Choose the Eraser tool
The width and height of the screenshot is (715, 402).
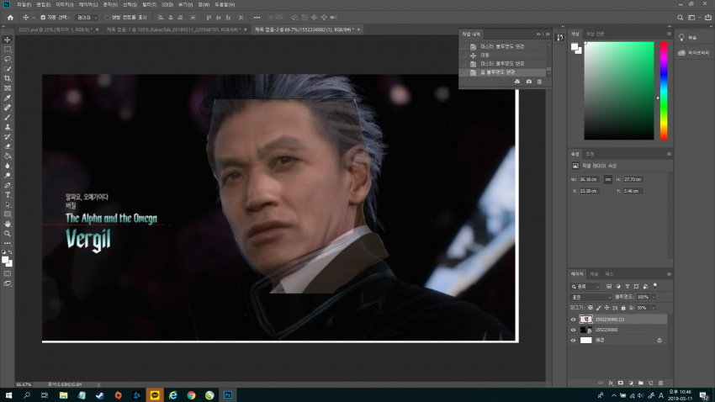[x=8, y=145]
